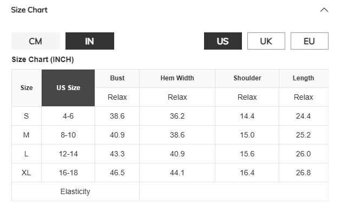Click the Elasticity row label
Image resolution: width=348 pixels, height=213 pixels.
pos(75,191)
